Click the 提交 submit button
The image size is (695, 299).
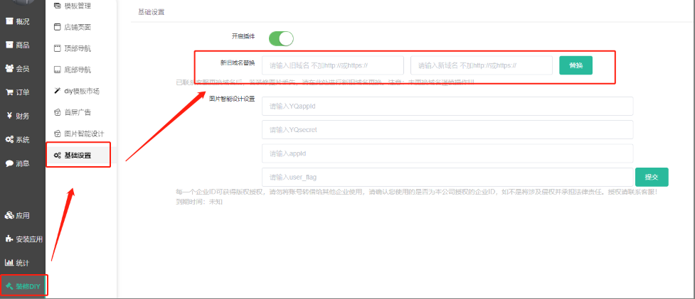click(651, 177)
